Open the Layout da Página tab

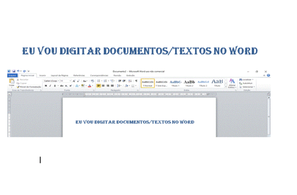(60, 76)
